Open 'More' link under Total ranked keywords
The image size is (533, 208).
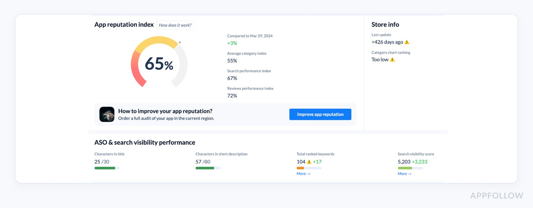(x=303, y=174)
